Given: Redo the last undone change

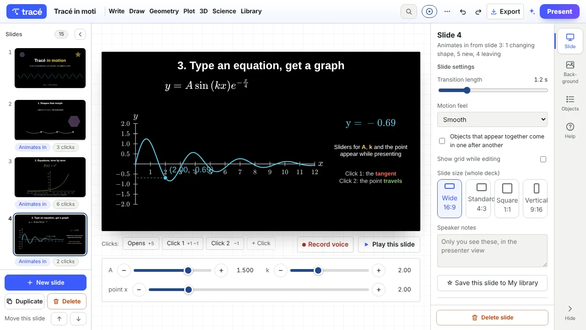Looking at the screenshot, I should (478, 11).
